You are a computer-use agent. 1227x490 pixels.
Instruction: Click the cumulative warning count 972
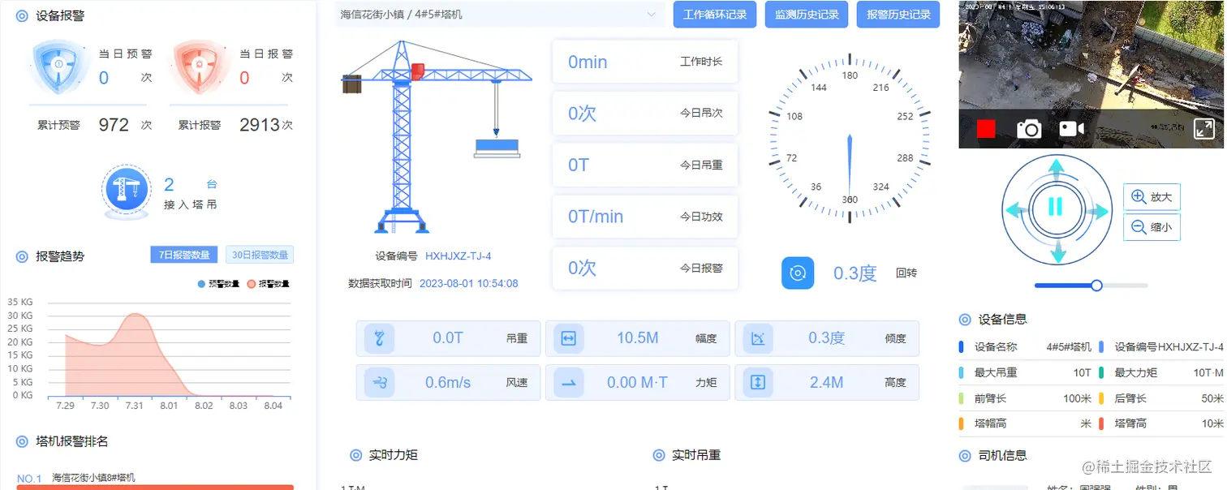click(x=114, y=125)
